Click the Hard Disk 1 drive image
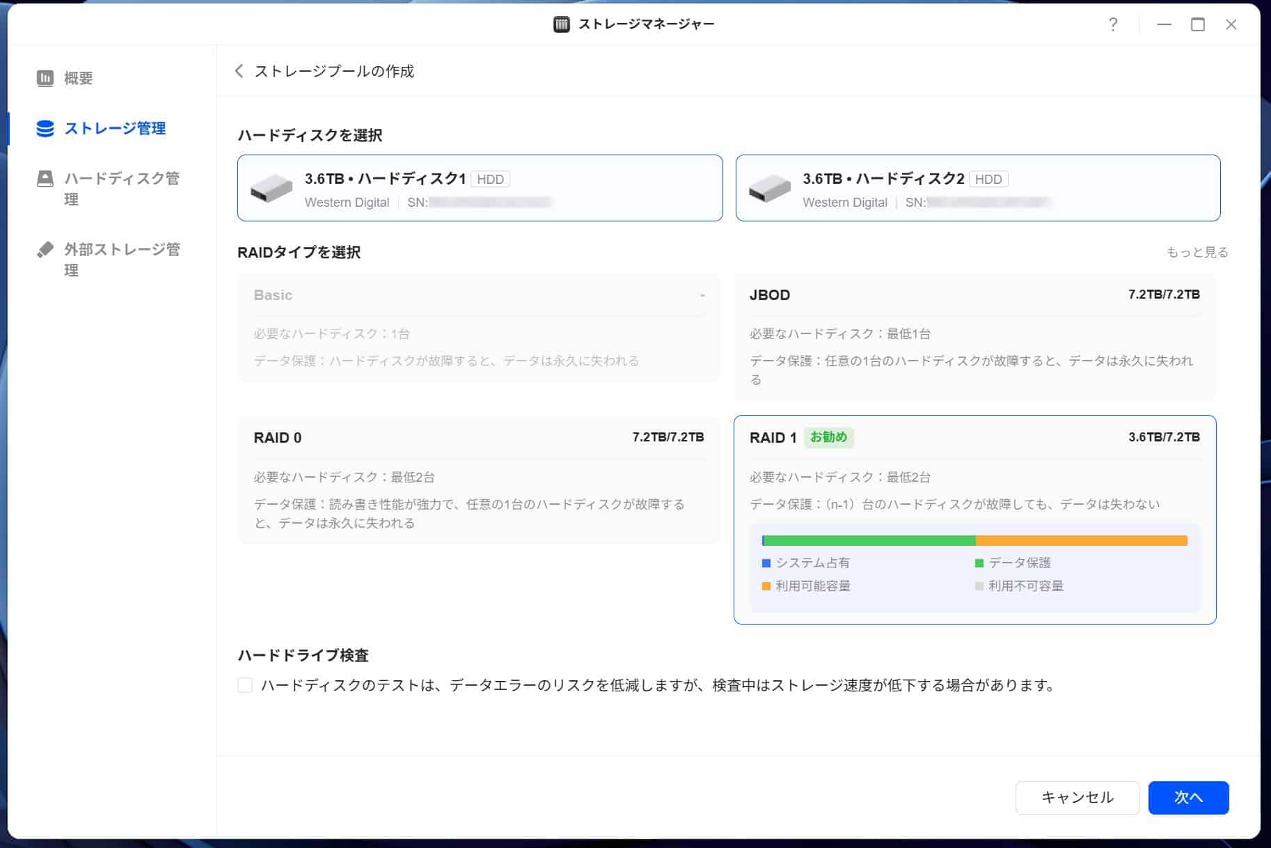1271x848 pixels. pyautogui.click(x=271, y=189)
